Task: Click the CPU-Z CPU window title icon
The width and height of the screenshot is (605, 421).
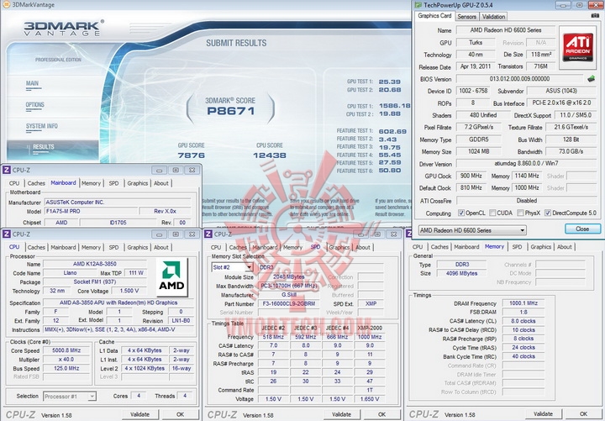Action: [7, 234]
